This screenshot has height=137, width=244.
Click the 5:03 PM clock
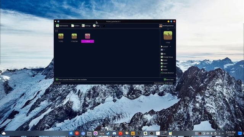(x=230, y=132)
